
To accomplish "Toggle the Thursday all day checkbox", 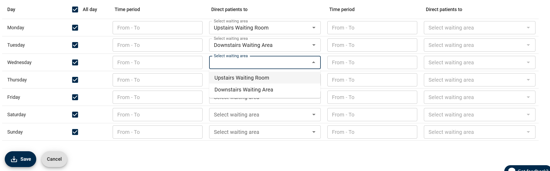I will point(75,80).
